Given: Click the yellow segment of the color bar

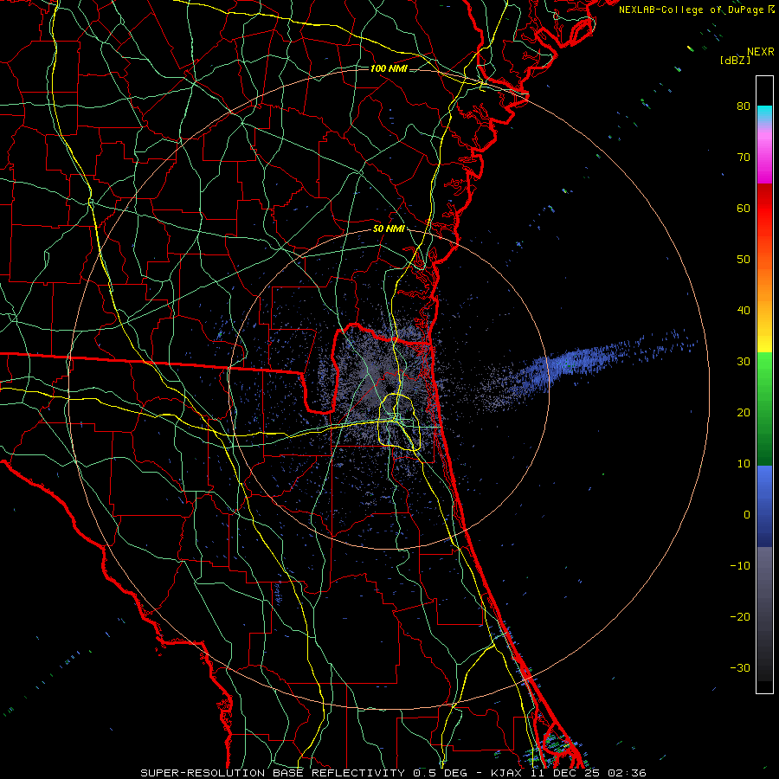Looking at the screenshot, I should click(x=764, y=340).
